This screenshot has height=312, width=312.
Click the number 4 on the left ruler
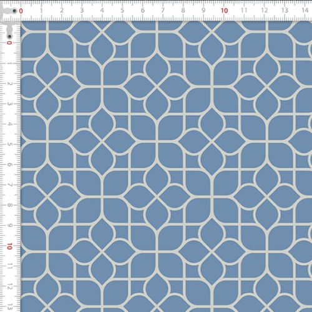pyautogui.click(x=9, y=124)
